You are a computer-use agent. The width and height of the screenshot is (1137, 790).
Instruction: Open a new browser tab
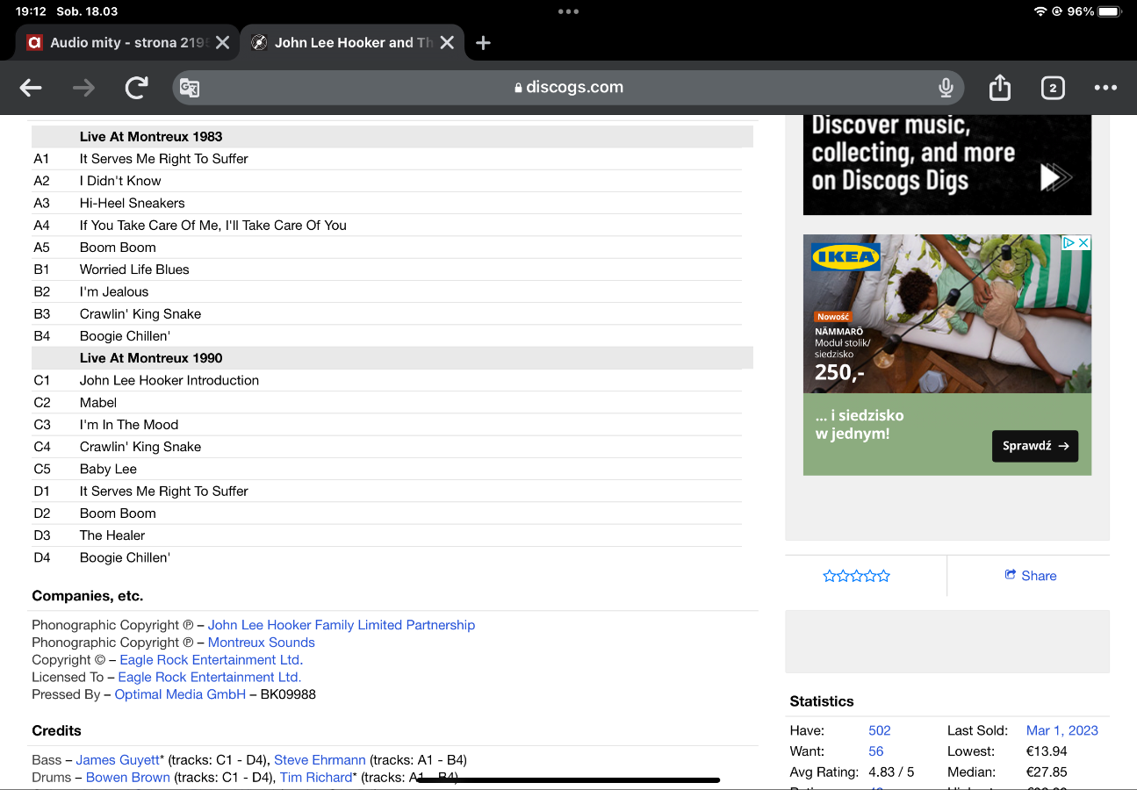click(483, 43)
